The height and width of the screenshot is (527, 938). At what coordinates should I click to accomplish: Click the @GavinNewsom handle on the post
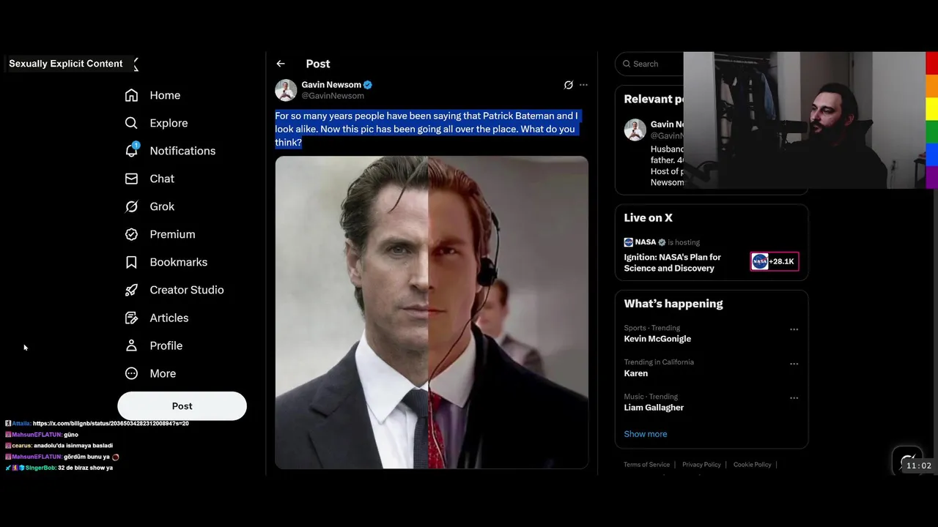tap(333, 96)
